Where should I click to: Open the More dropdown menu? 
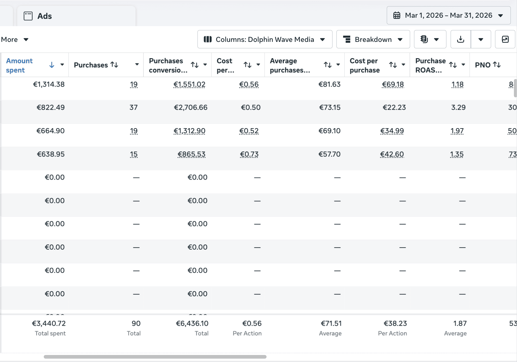click(15, 39)
